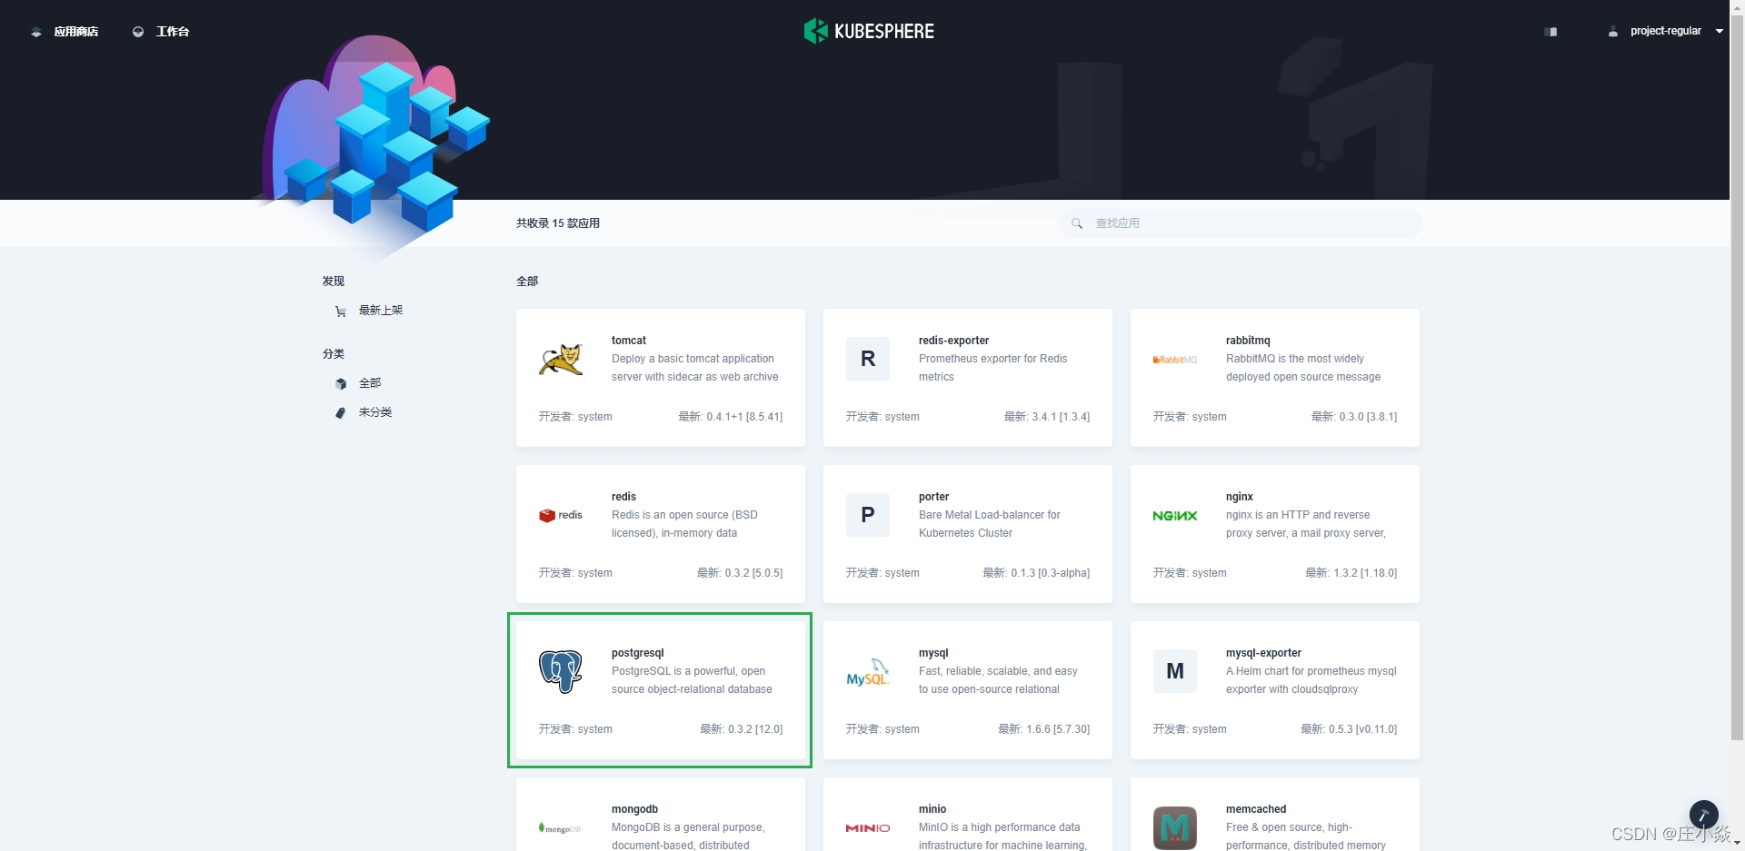The height and width of the screenshot is (851, 1745).
Task: Click the memcached M logo
Action: [x=1175, y=827]
